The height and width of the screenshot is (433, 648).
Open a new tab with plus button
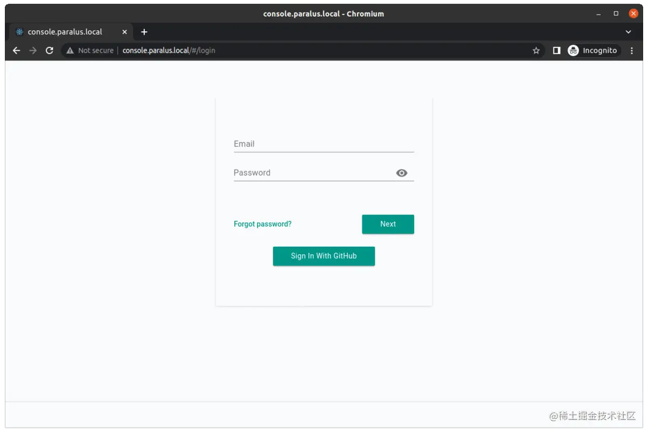144,32
